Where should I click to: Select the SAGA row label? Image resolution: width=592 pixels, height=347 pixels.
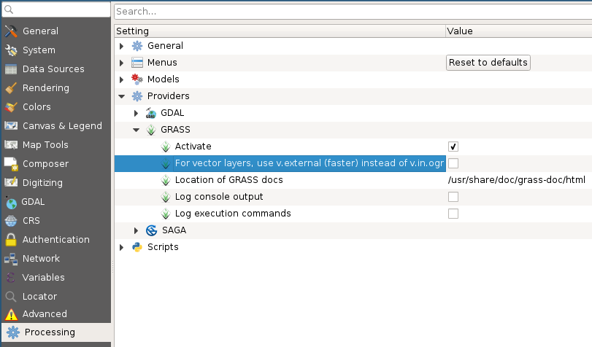(174, 230)
